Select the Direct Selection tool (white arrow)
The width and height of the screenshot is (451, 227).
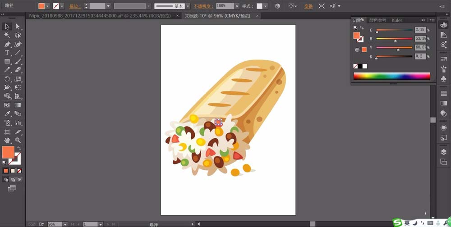[18, 27]
